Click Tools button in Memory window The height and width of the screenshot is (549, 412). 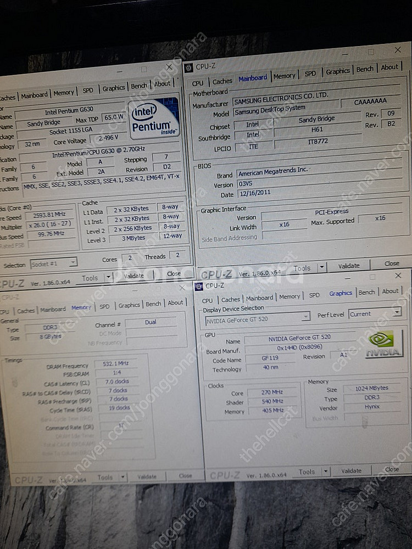point(105,477)
